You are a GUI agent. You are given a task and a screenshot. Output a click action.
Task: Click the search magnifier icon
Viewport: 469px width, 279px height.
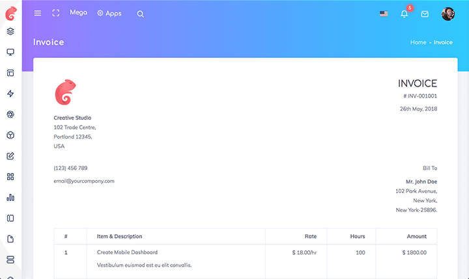(x=140, y=14)
